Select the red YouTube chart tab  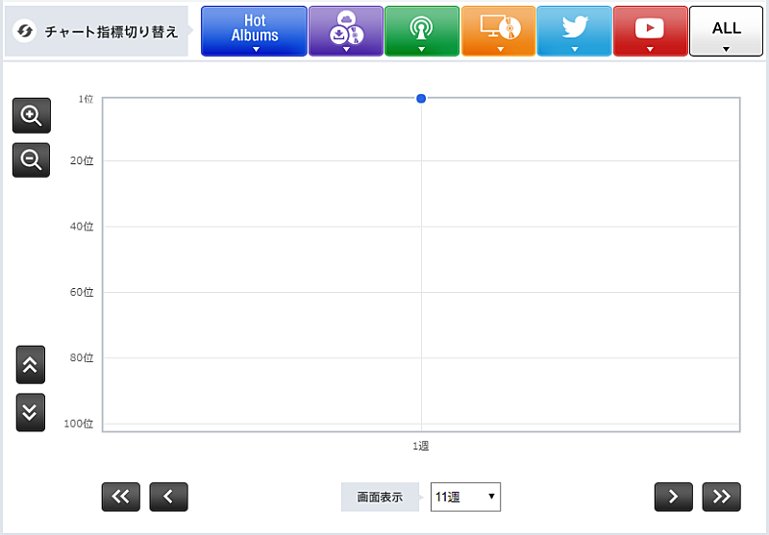tap(650, 31)
